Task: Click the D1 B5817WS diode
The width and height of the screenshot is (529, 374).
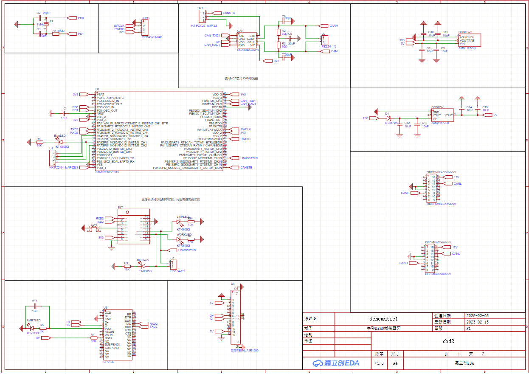Action: (388, 118)
